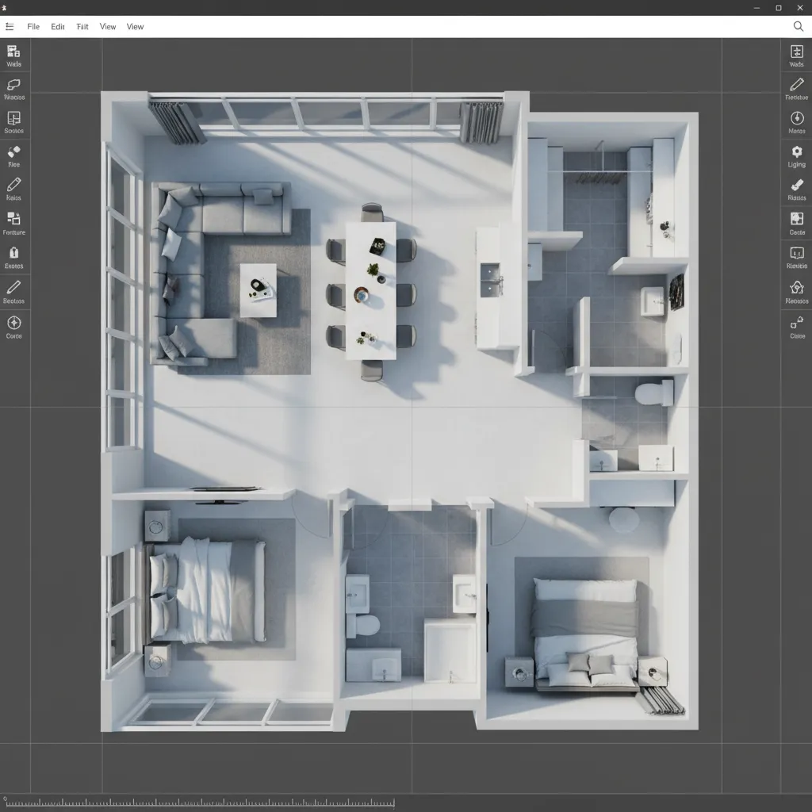Select the bottle-shaped Exotos tool
The image size is (812, 812).
click(x=14, y=258)
